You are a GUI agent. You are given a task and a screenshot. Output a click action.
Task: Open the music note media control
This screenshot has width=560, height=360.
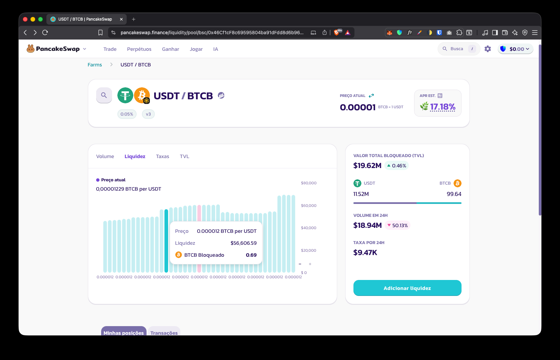(x=485, y=33)
